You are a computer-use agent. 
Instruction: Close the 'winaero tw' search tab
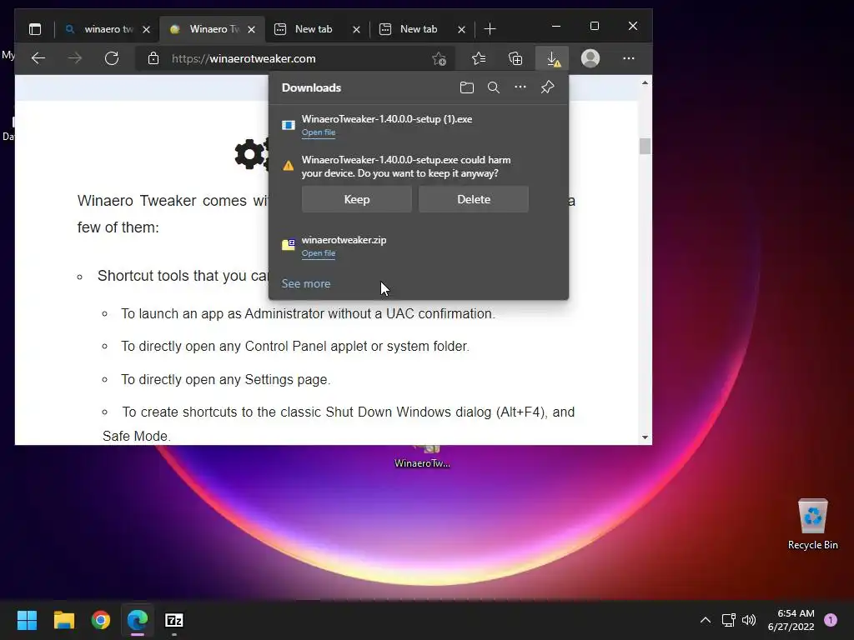click(x=146, y=29)
